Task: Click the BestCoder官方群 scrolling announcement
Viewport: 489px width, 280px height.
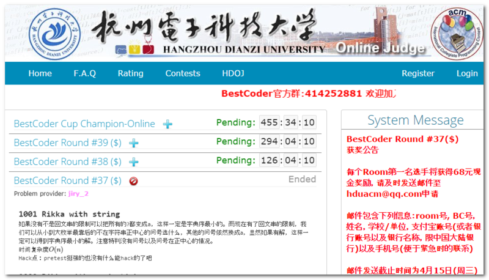Action: (x=309, y=94)
